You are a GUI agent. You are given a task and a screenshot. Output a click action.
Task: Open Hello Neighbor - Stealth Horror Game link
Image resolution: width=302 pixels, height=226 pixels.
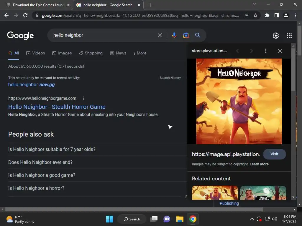57,107
